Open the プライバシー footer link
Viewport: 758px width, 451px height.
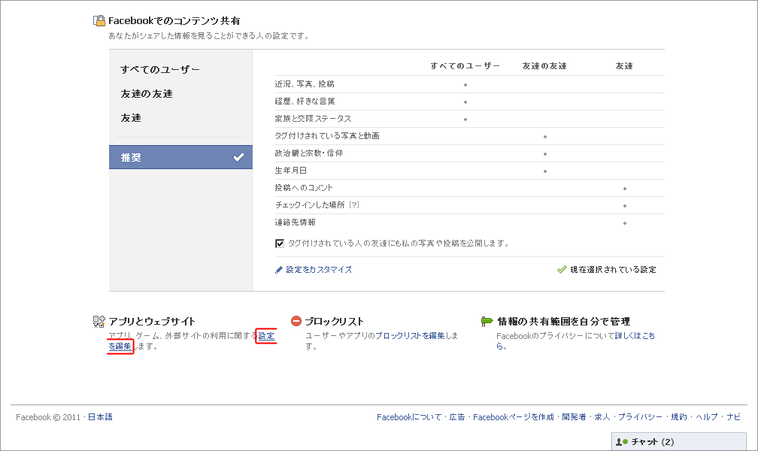pyautogui.click(x=640, y=417)
